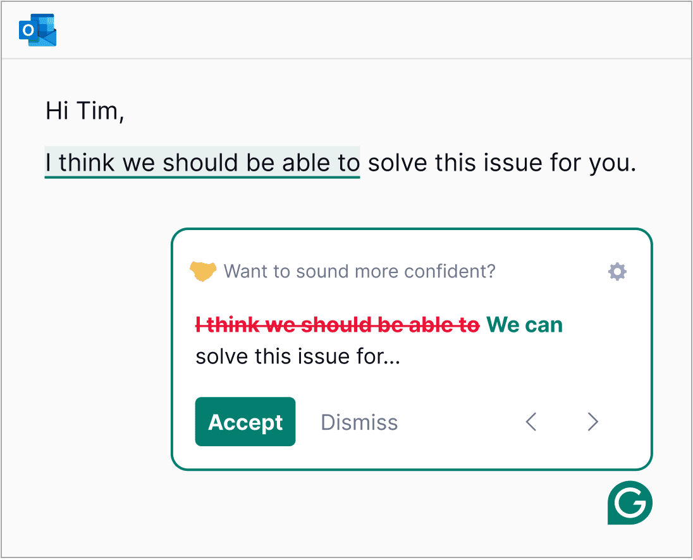Select the crossed-out phrase in the card
The width and height of the screenshot is (693, 560).
pos(335,324)
